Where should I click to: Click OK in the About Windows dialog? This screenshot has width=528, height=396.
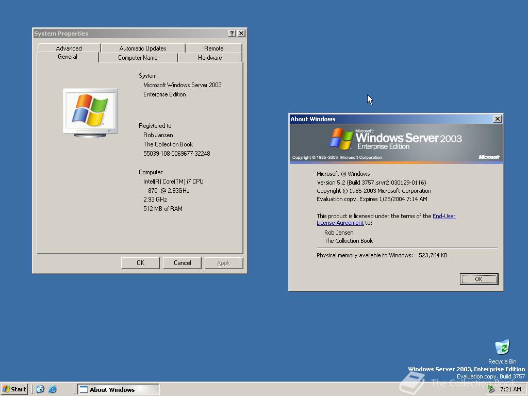point(479,279)
